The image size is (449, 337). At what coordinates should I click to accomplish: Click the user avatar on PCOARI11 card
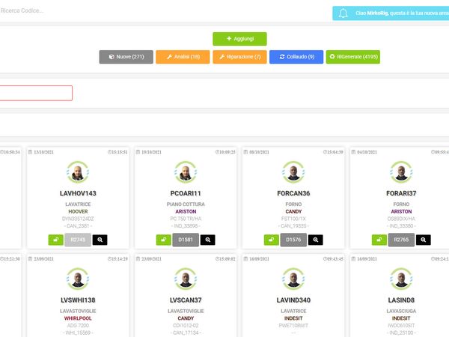186,172
